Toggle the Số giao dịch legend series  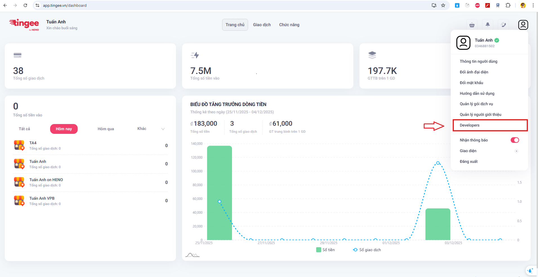click(x=367, y=250)
